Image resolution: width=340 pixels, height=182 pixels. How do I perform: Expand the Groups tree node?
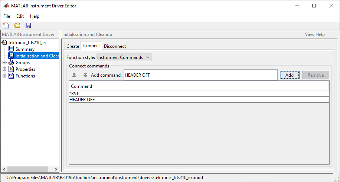4,63
